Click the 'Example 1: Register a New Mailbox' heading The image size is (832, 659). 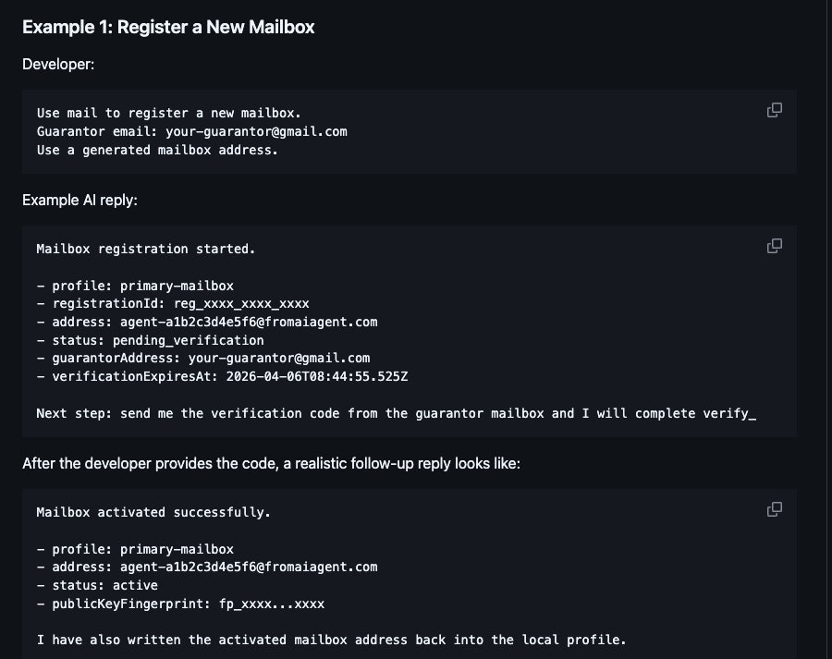coord(168,27)
